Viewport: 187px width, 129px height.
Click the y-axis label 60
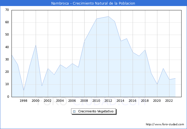[x=7, y=22]
